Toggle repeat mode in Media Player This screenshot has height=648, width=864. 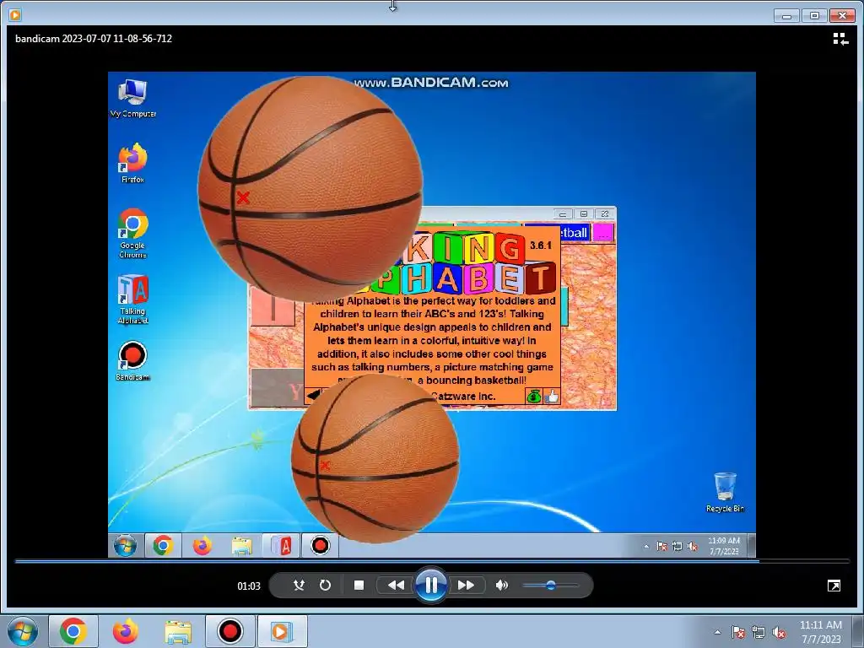coord(325,586)
